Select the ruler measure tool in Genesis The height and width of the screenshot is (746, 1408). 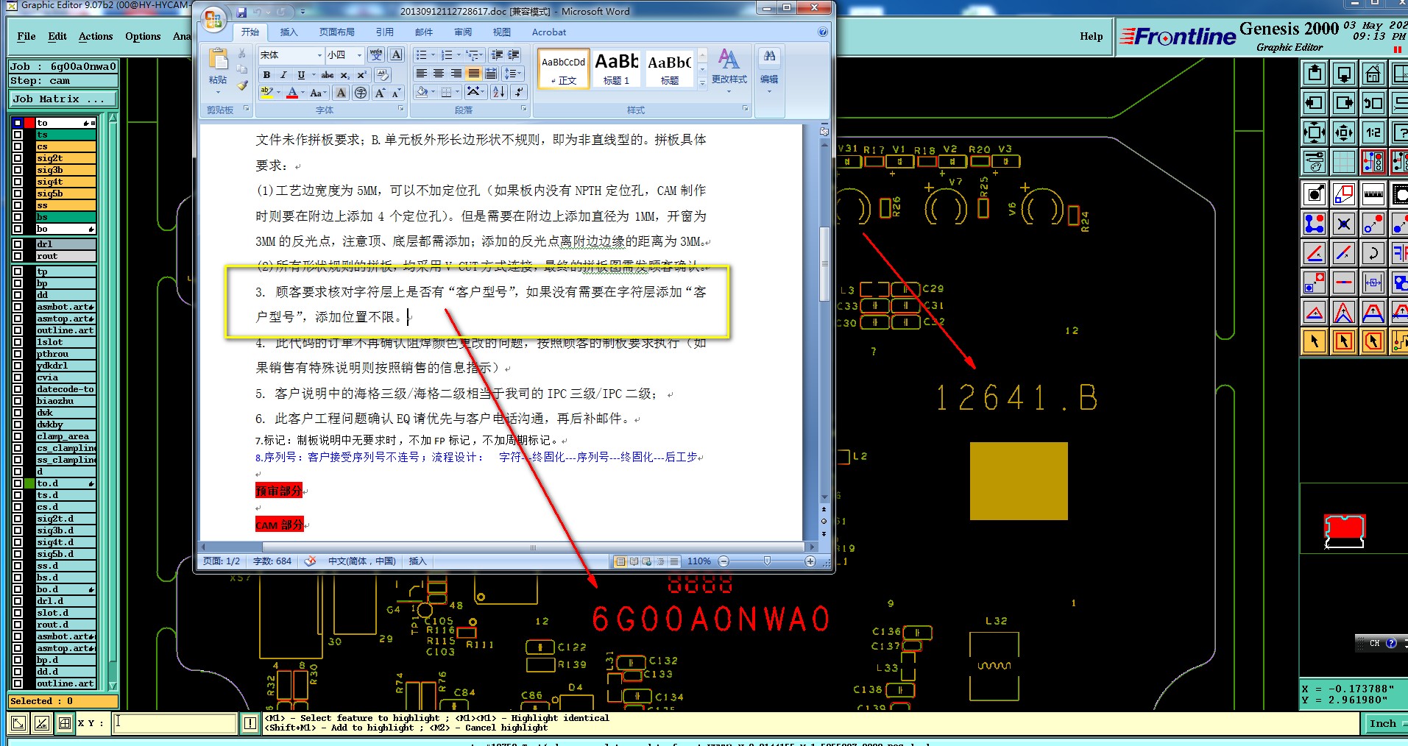tap(1373, 195)
